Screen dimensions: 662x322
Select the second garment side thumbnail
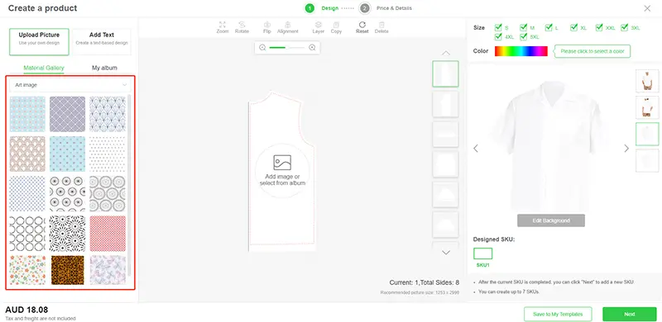click(x=445, y=104)
